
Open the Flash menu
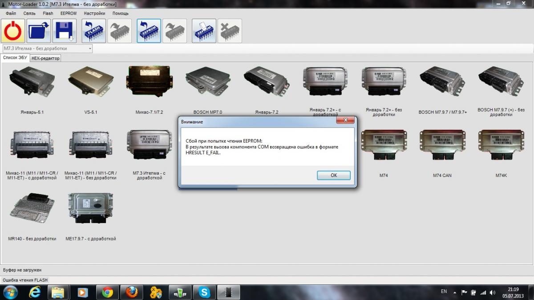(48, 13)
